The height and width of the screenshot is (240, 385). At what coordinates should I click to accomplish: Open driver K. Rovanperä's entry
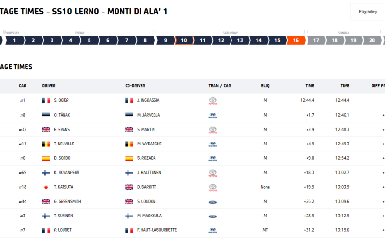pos(66,173)
